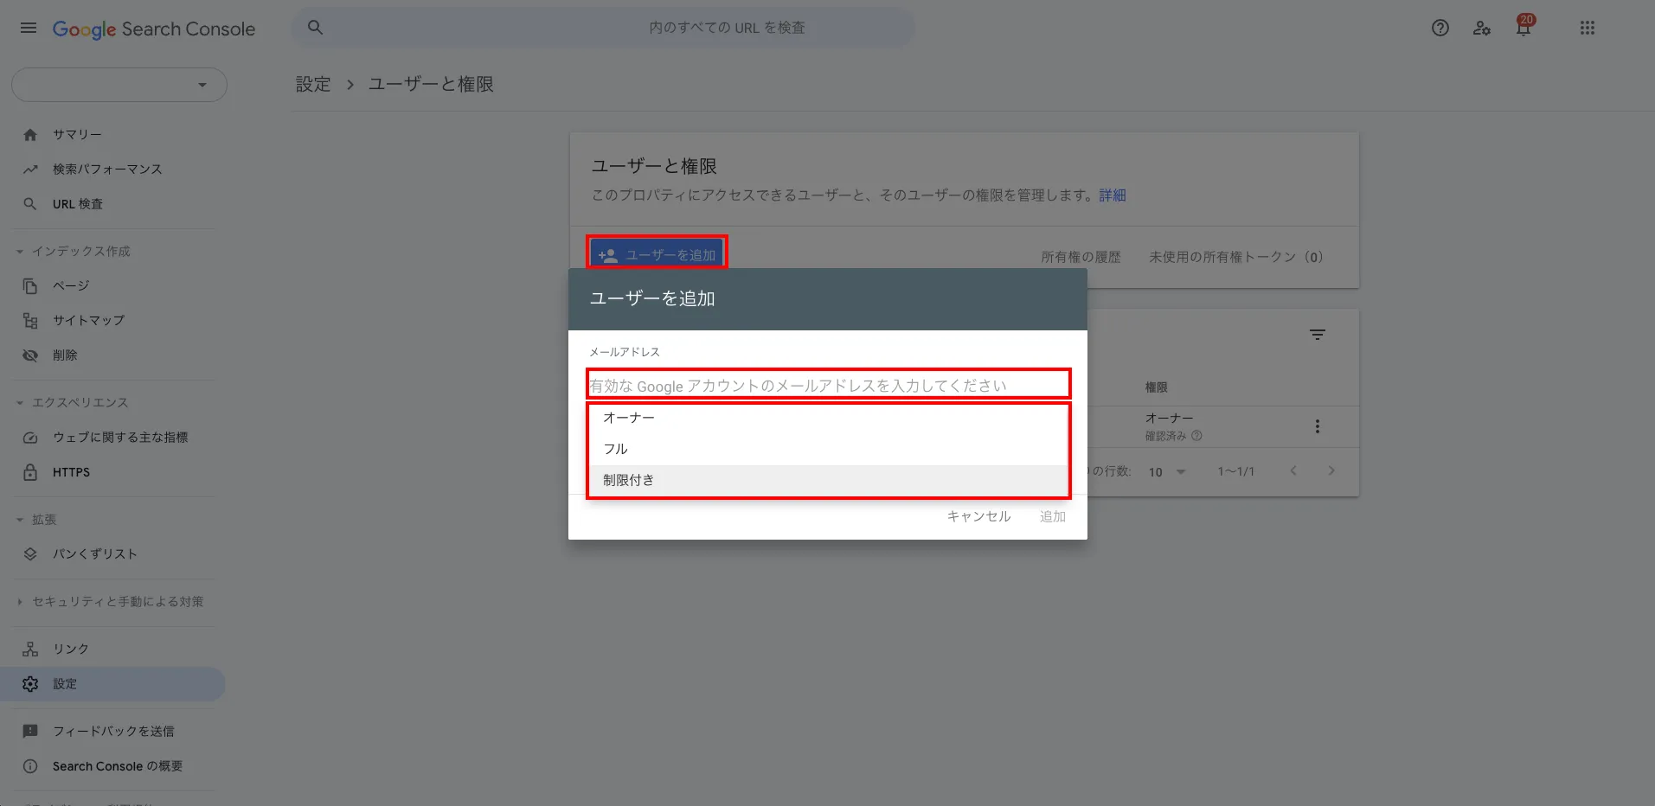Collapse the エクスペリエンス section
This screenshot has width=1655, height=806.
click(20, 403)
